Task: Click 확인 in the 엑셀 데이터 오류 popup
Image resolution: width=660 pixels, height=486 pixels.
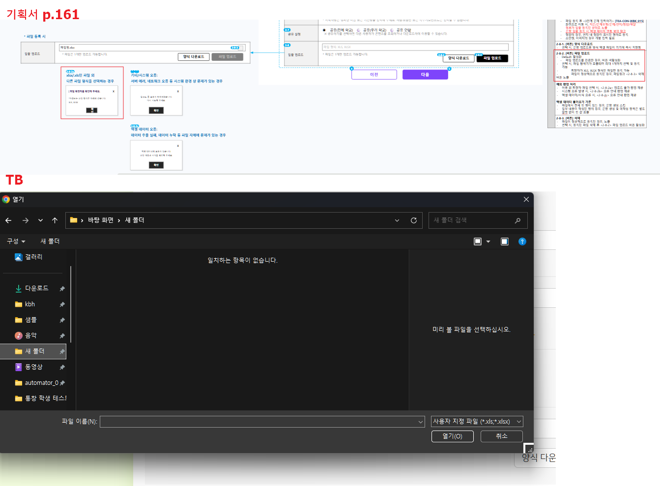Action: coord(156,165)
